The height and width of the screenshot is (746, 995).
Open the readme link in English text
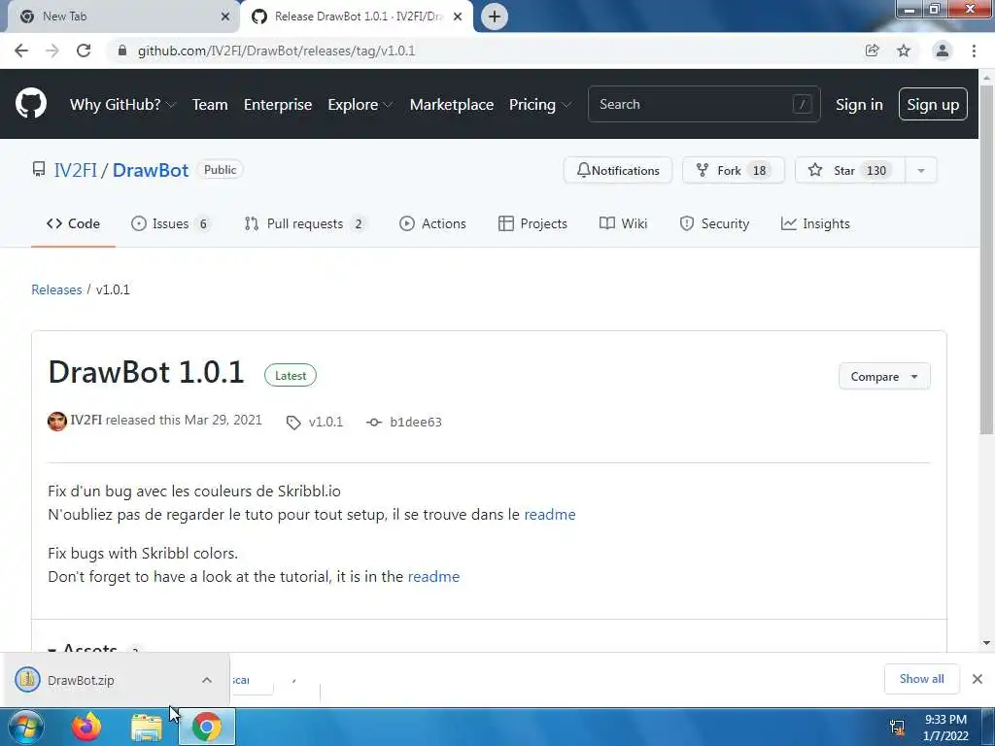tap(433, 577)
